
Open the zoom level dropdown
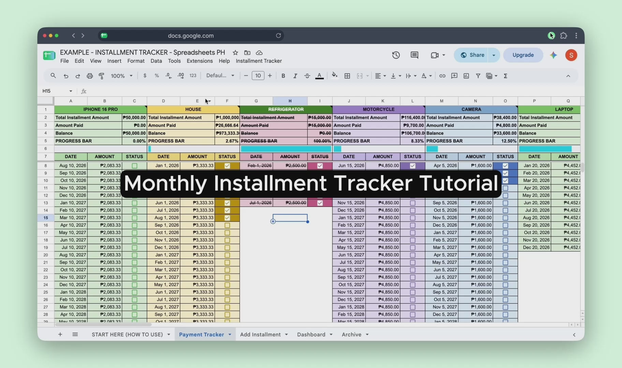[x=121, y=76]
